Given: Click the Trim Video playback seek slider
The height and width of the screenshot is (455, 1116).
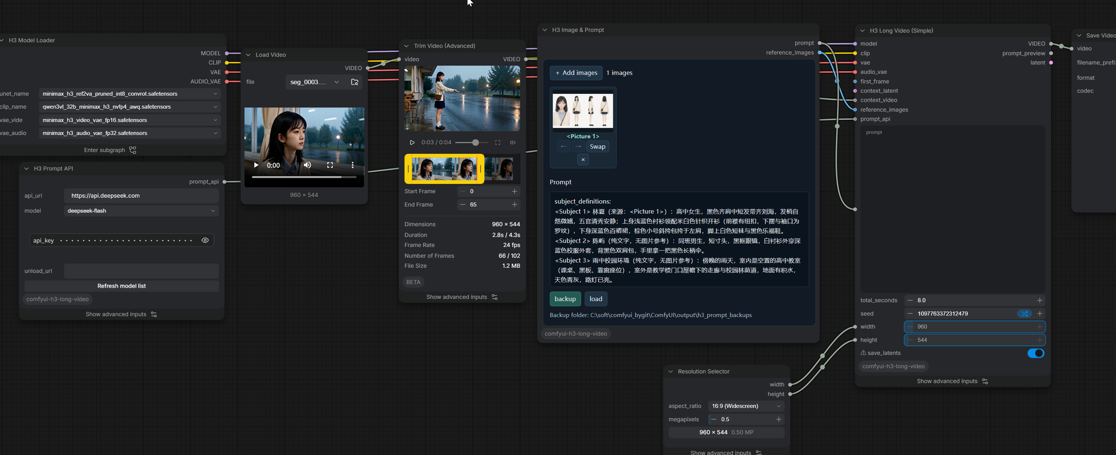Looking at the screenshot, I should click(472, 143).
